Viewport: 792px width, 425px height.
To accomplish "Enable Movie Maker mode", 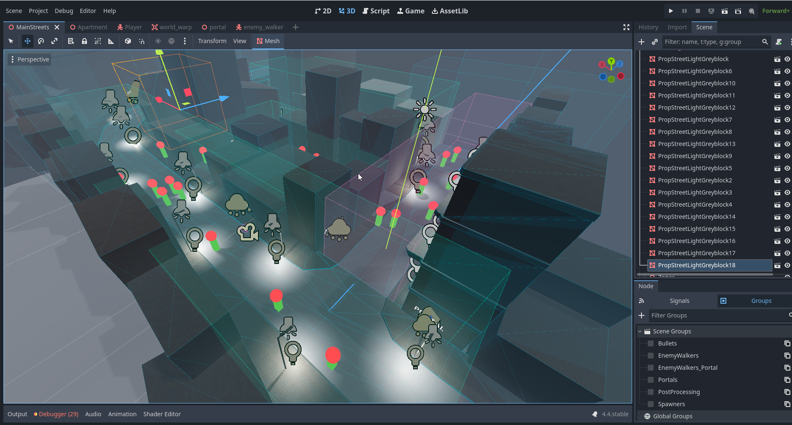I will click(x=751, y=11).
